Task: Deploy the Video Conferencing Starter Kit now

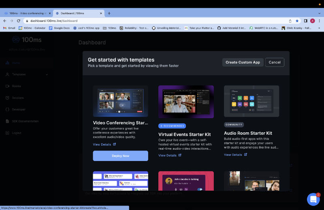Action: 120,156
